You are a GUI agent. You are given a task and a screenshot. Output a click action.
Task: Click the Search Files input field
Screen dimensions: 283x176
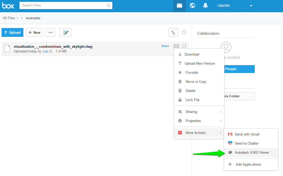[66, 5]
